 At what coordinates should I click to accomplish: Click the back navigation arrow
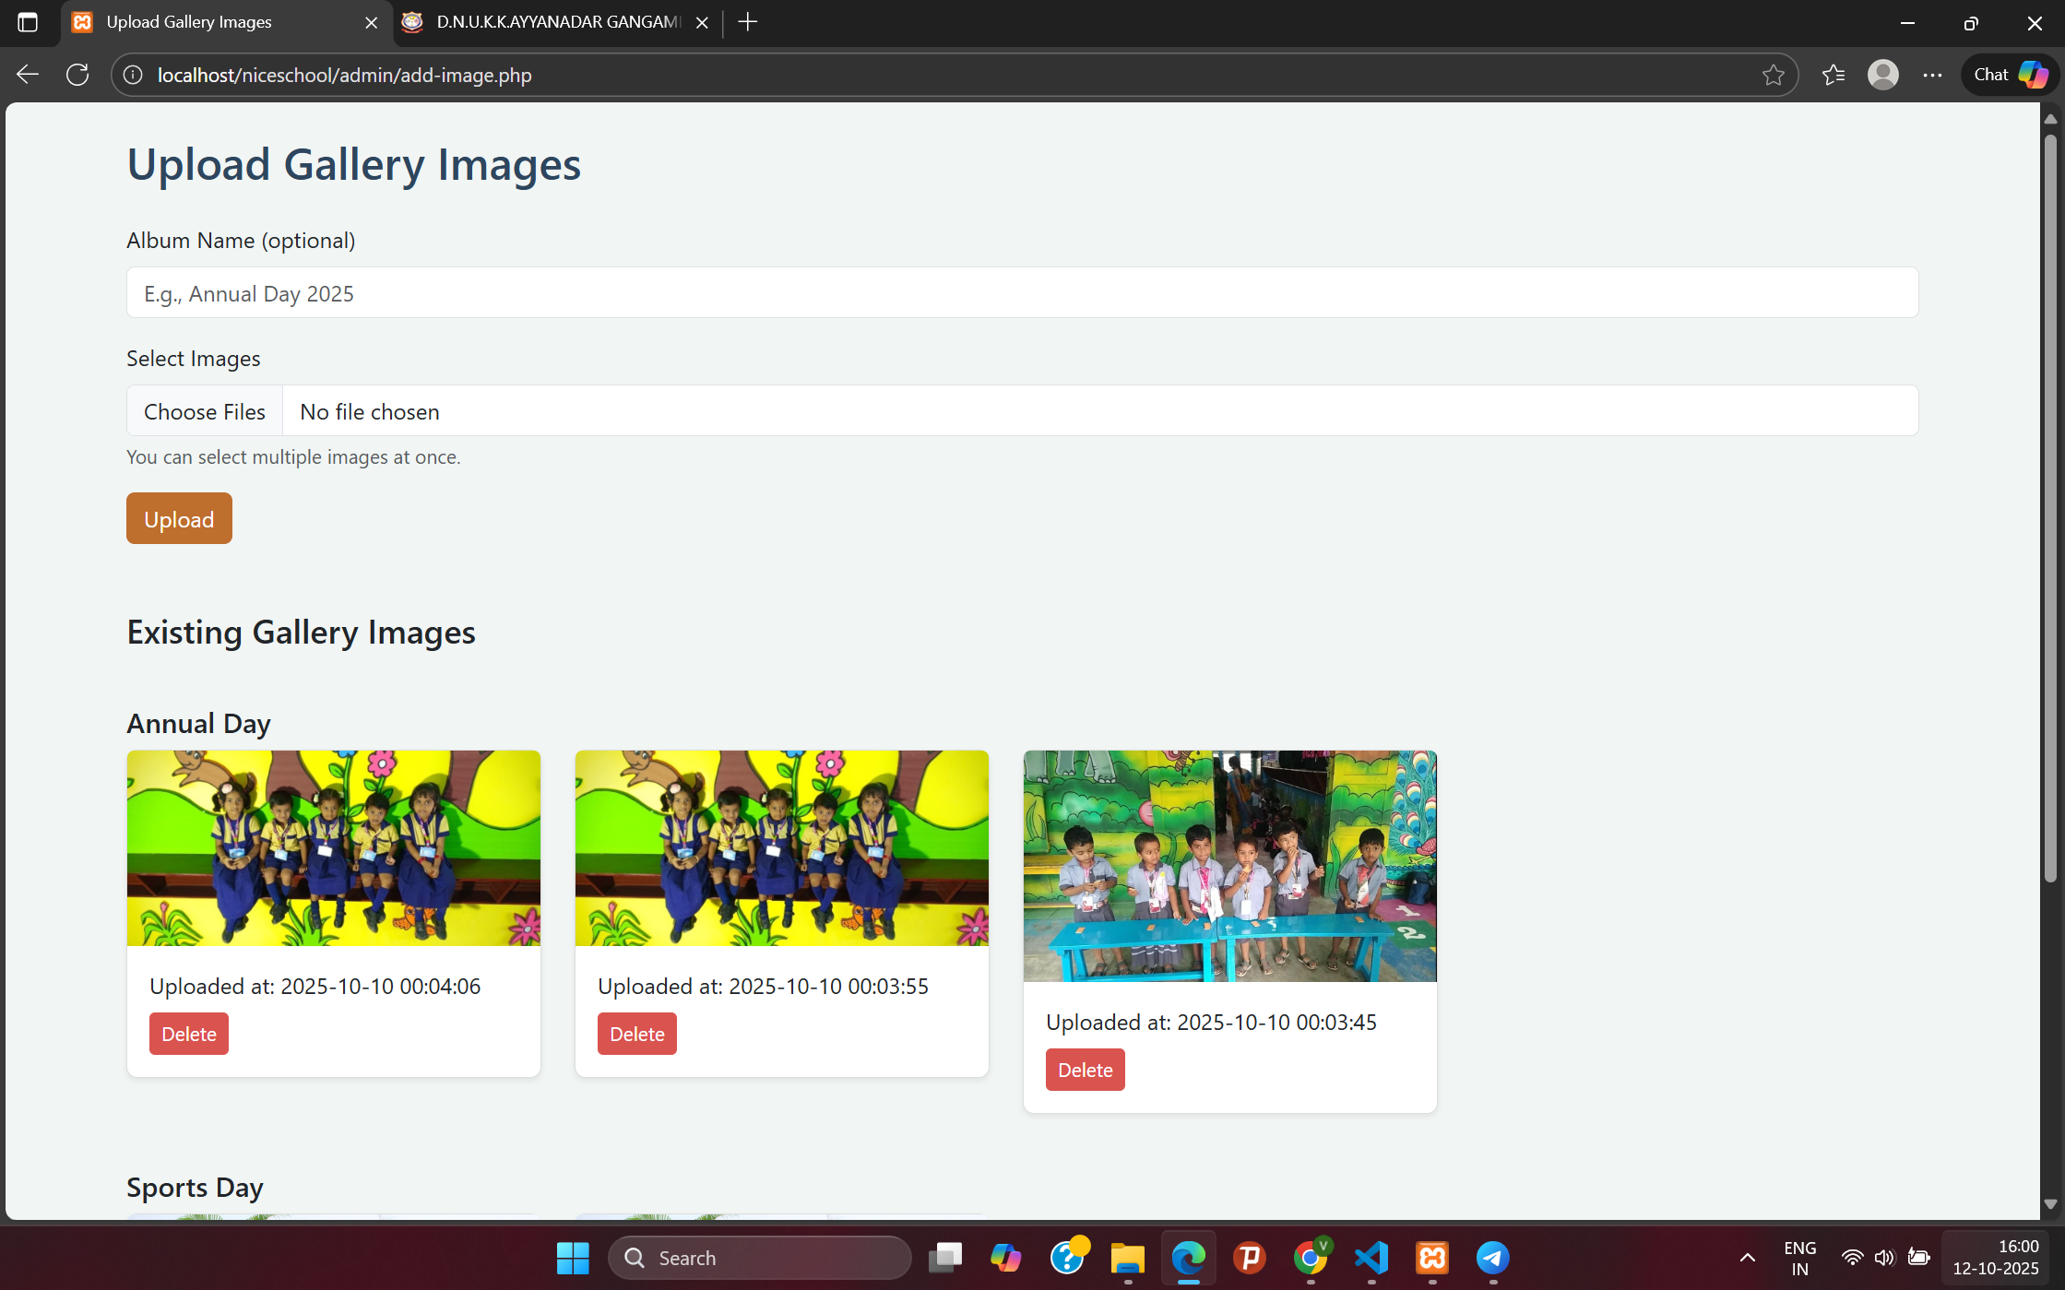tap(28, 75)
